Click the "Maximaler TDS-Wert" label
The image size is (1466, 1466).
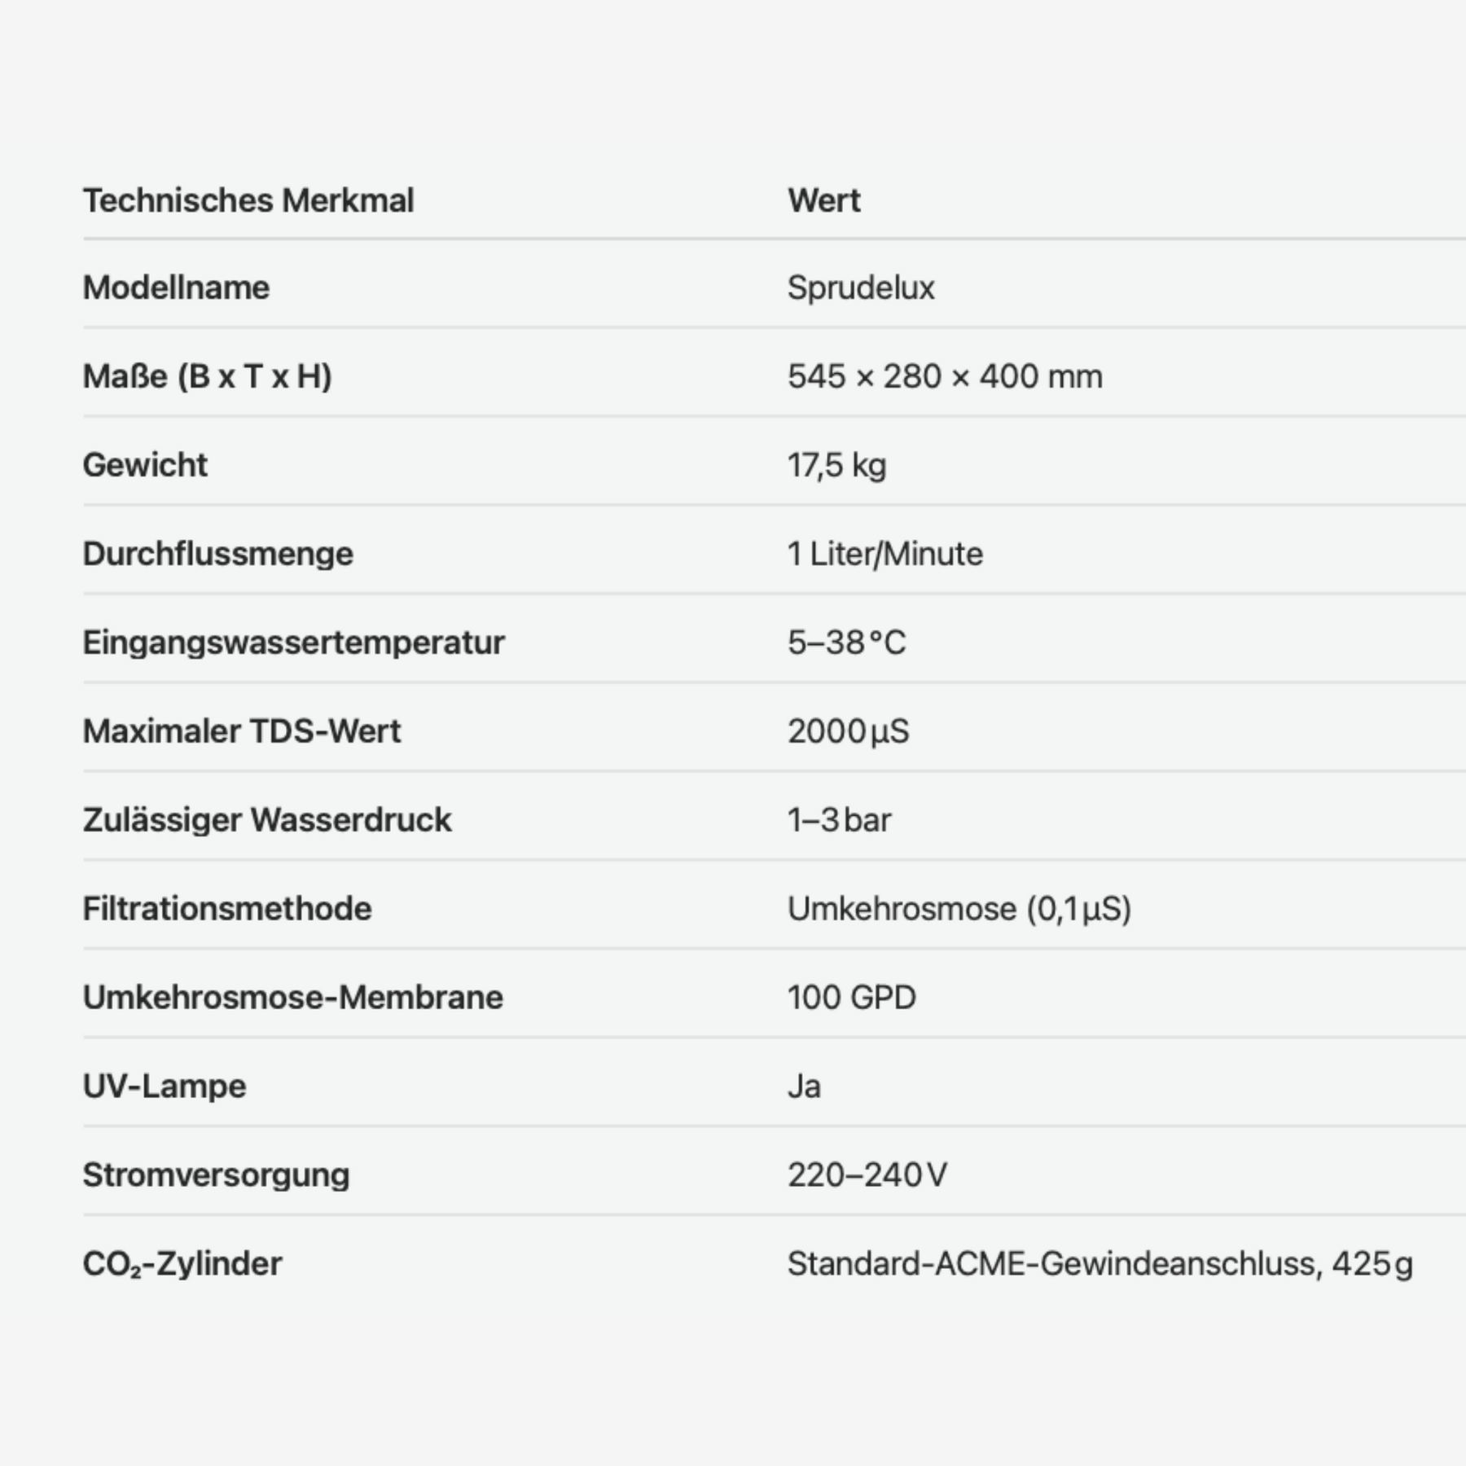pyautogui.click(x=242, y=731)
